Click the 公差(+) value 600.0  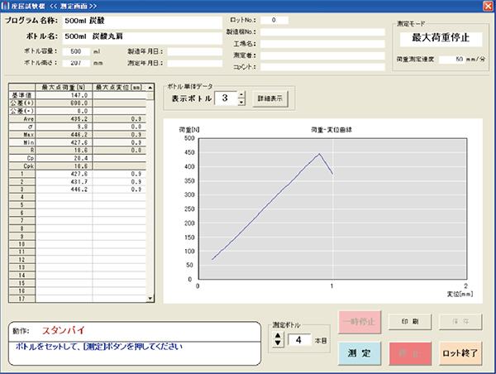(64, 103)
